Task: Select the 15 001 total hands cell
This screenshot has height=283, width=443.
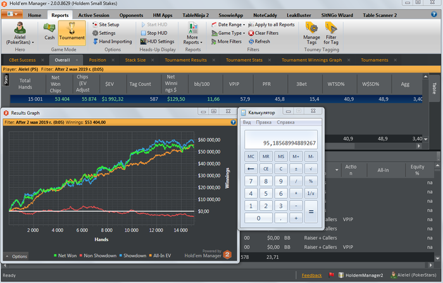Action: [x=28, y=99]
